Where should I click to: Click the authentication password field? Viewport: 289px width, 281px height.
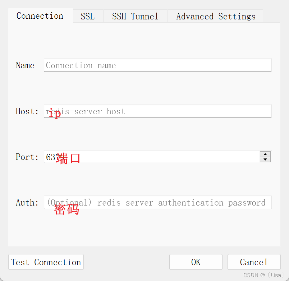[x=157, y=202]
